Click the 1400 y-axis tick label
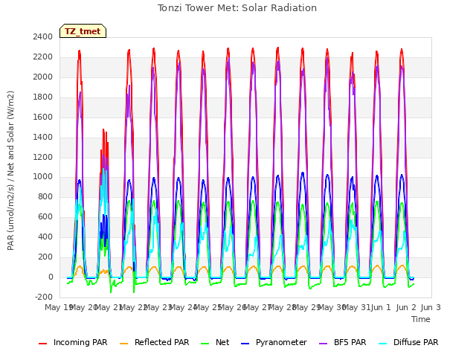The width and height of the screenshot is (476, 357). [x=43, y=137]
